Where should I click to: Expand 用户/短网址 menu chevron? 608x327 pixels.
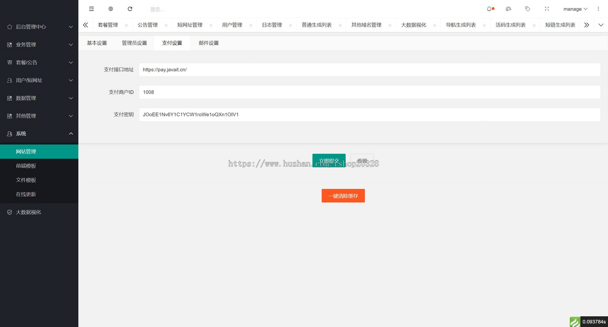click(71, 80)
